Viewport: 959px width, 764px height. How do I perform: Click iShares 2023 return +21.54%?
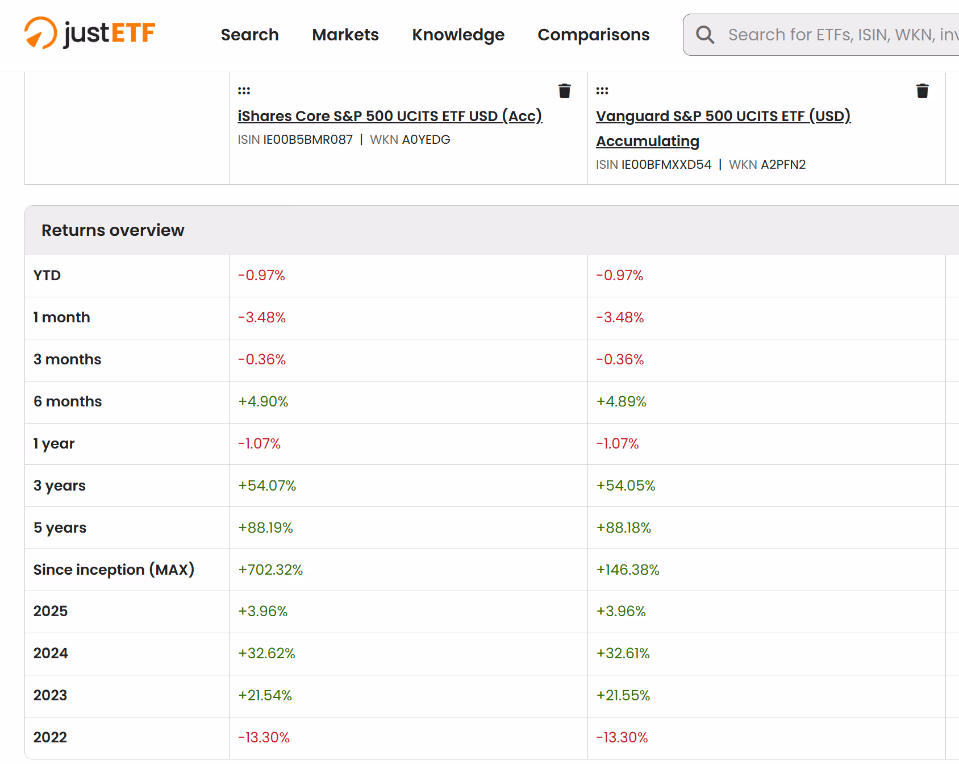[265, 696]
